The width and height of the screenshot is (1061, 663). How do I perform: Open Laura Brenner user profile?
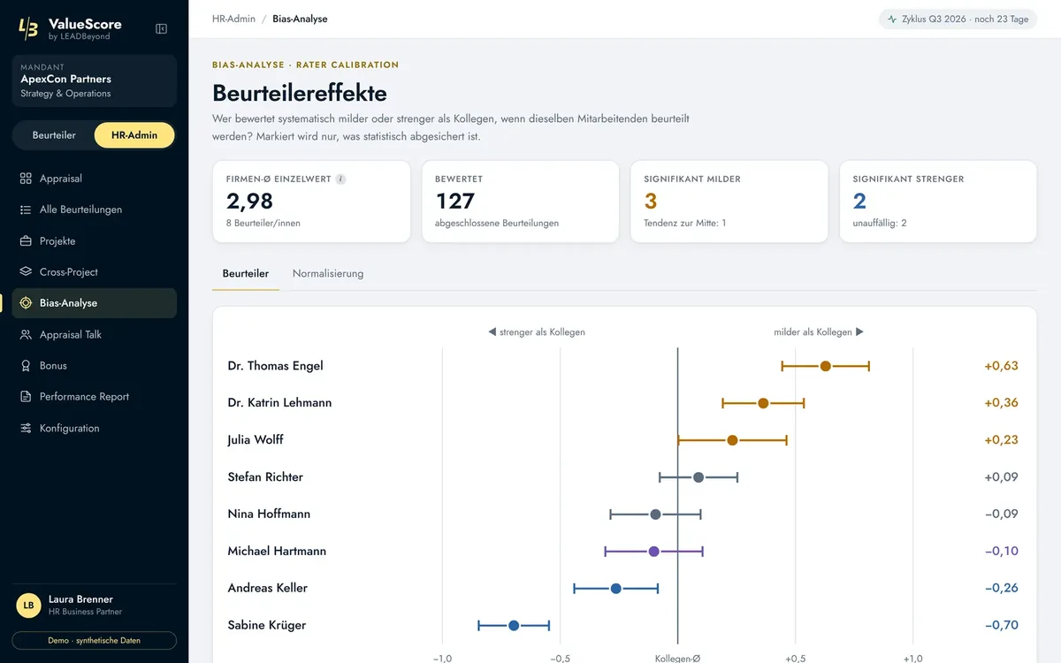[x=95, y=606]
